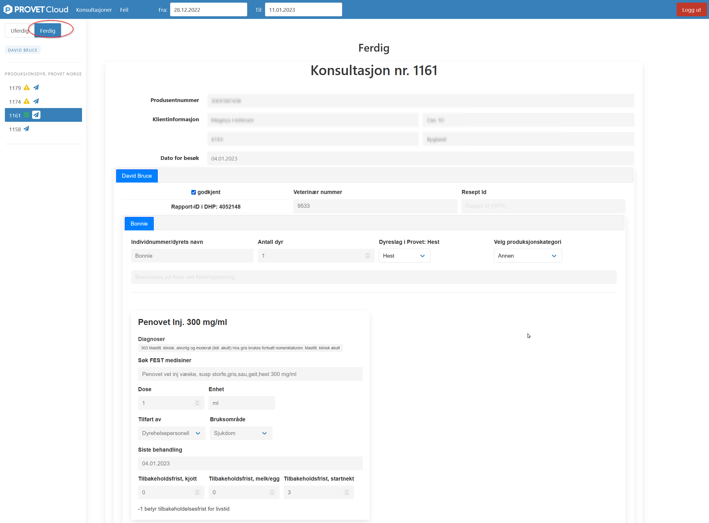
Task: Click send paper-plane icon for 1174
Action: [x=36, y=101]
